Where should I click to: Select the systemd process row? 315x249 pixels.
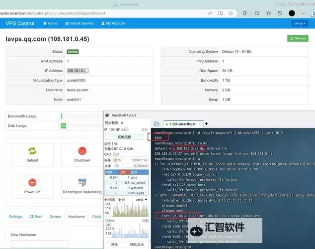click(127, 188)
